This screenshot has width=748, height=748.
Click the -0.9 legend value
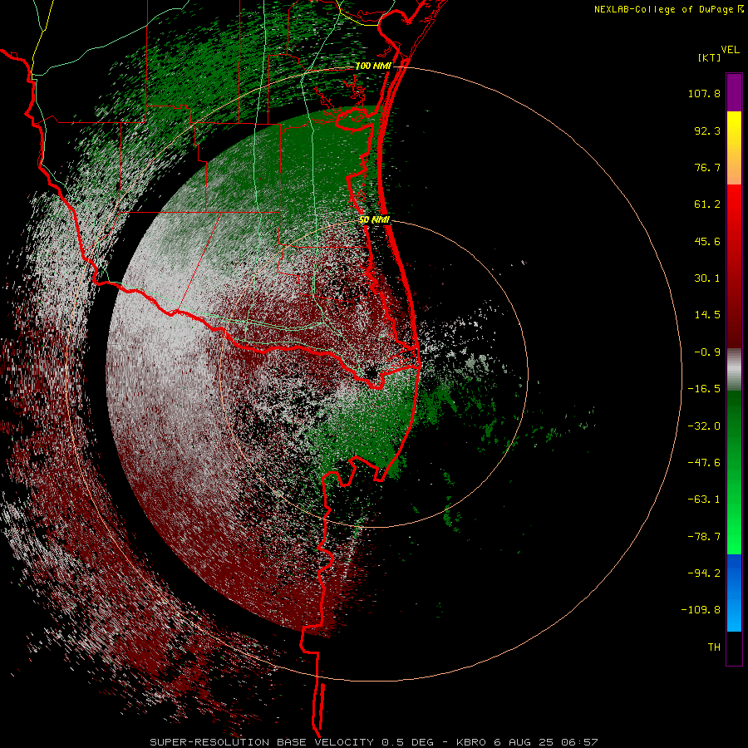(707, 352)
